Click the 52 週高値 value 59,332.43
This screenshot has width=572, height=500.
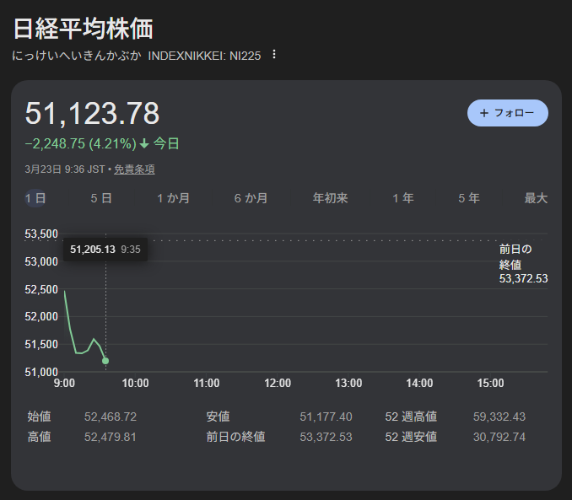coord(499,417)
